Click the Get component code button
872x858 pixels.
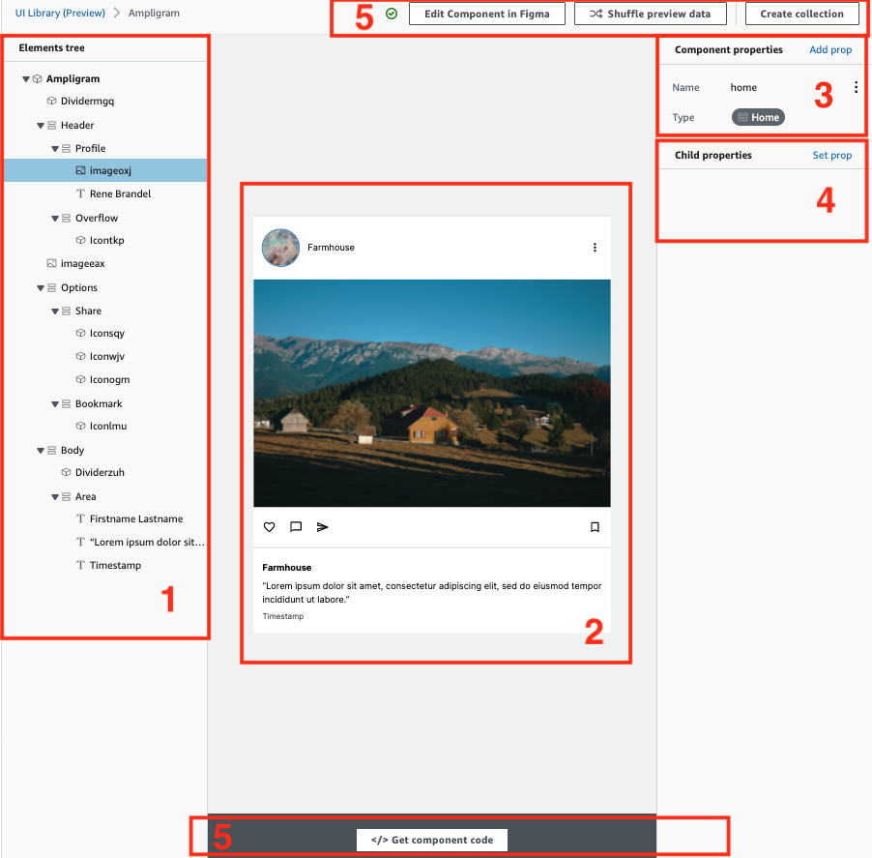pyautogui.click(x=431, y=841)
